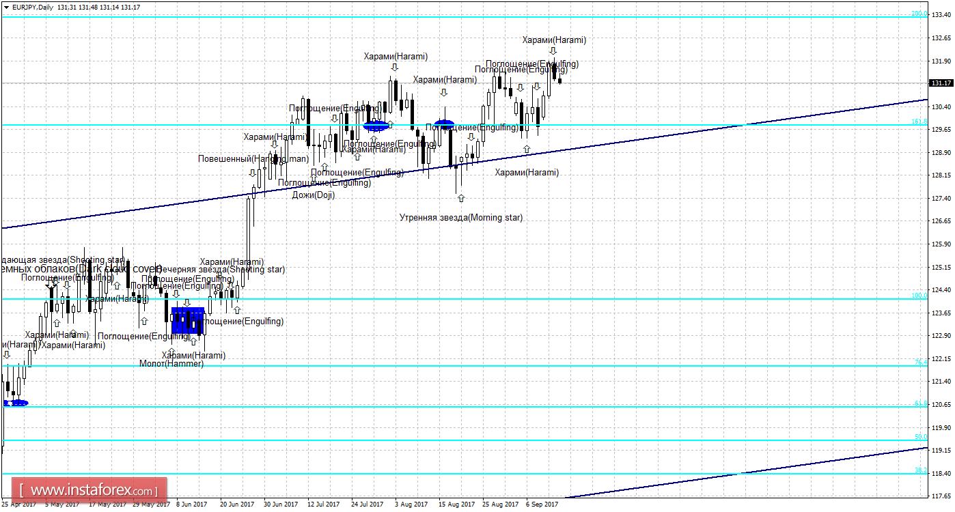Click the Engulfing arrow near 25 Aug
The height and width of the screenshot is (512, 955).
521,86
